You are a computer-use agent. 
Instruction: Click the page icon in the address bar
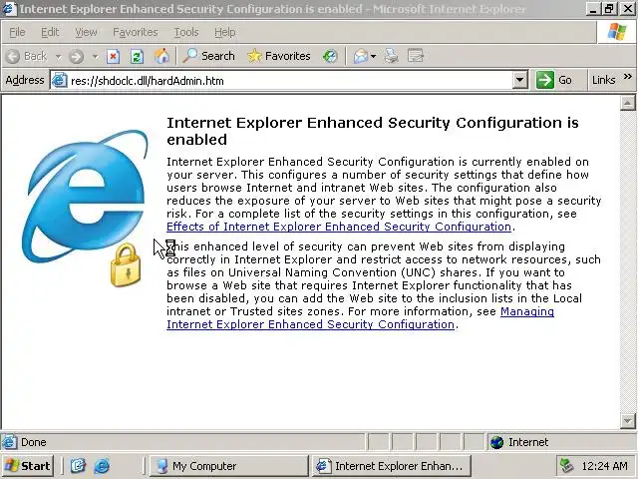tap(59, 80)
